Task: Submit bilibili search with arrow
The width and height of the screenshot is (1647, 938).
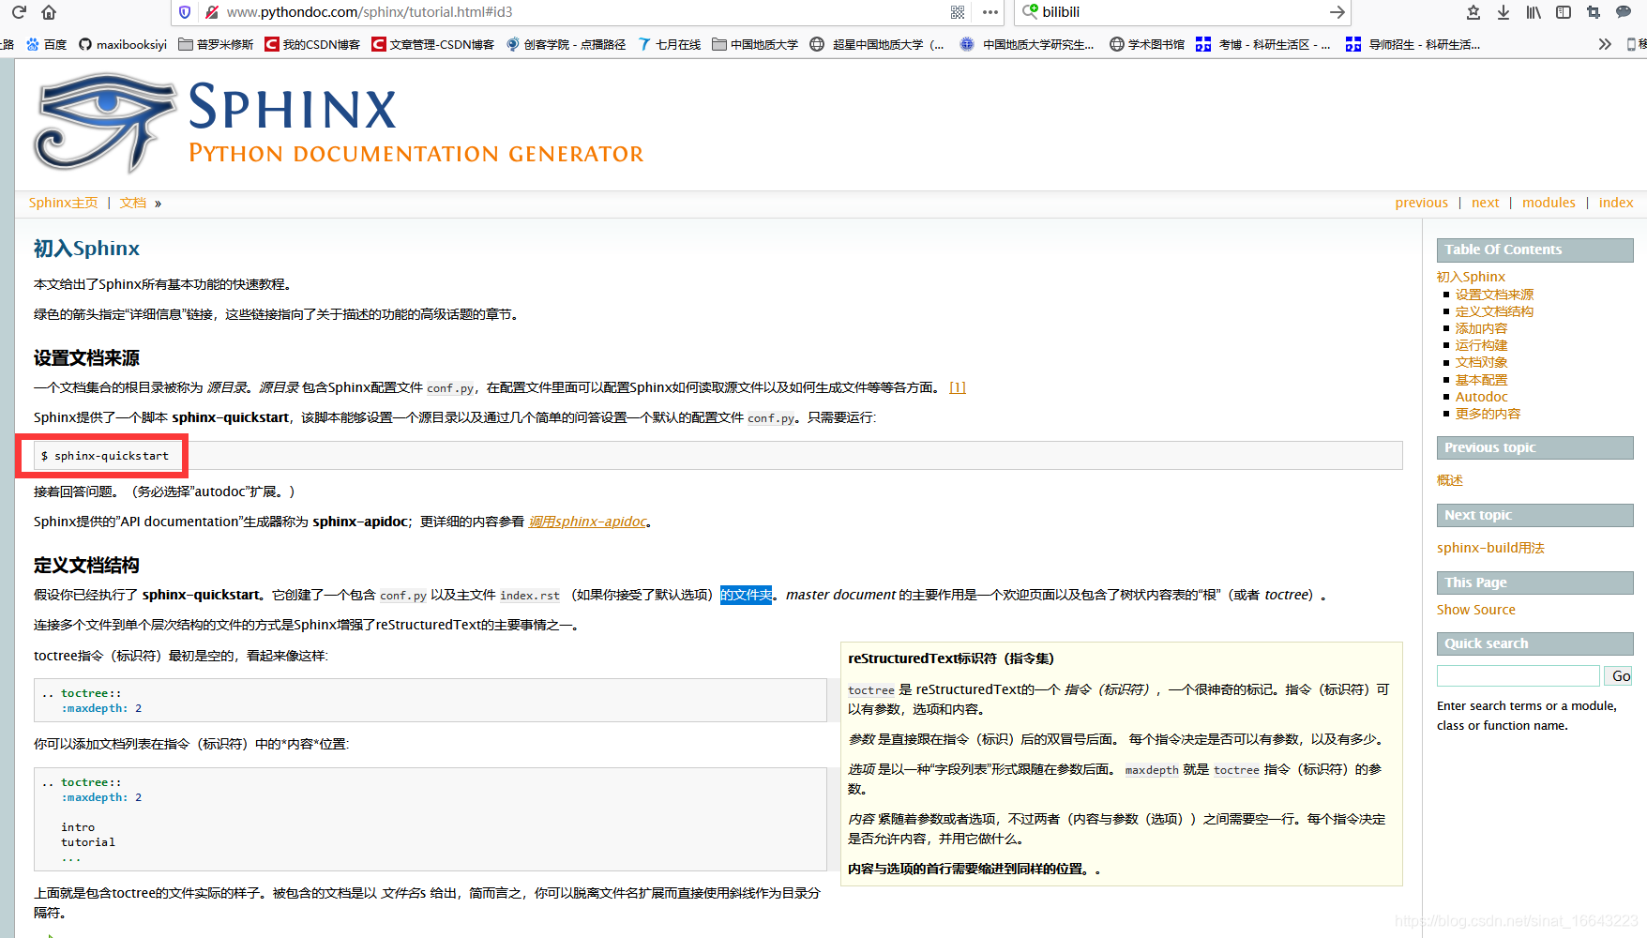Action: pyautogui.click(x=1337, y=12)
